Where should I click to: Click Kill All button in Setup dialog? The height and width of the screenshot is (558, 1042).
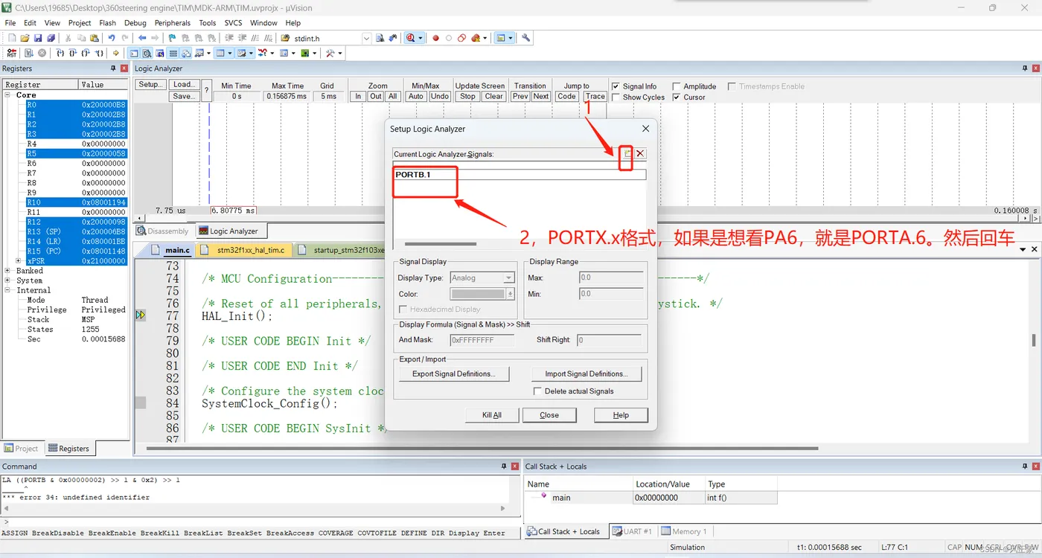(x=492, y=415)
